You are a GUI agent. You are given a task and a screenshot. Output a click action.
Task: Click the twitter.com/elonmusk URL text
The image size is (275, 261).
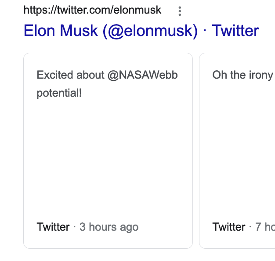92,10
